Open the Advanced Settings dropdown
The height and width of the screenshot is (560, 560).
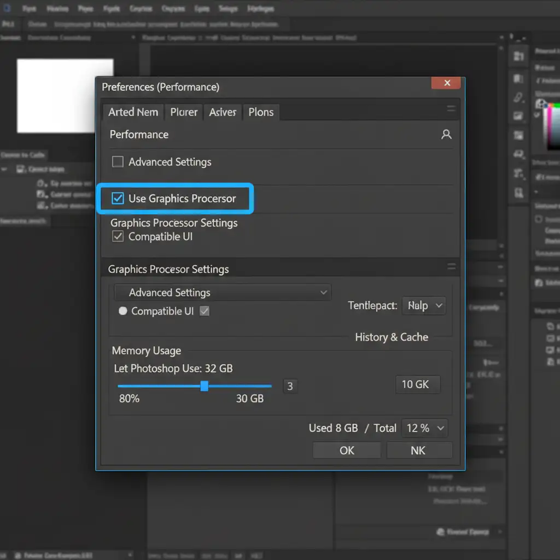tap(223, 293)
